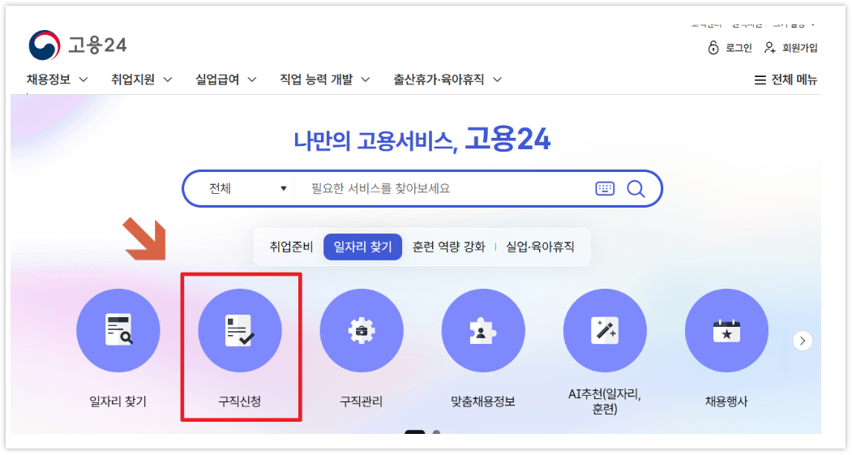Open the virtual keyboard icon
The height and width of the screenshot is (455, 852).
pos(605,189)
